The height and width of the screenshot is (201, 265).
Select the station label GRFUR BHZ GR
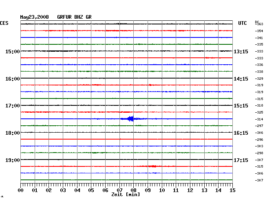(x=74, y=17)
